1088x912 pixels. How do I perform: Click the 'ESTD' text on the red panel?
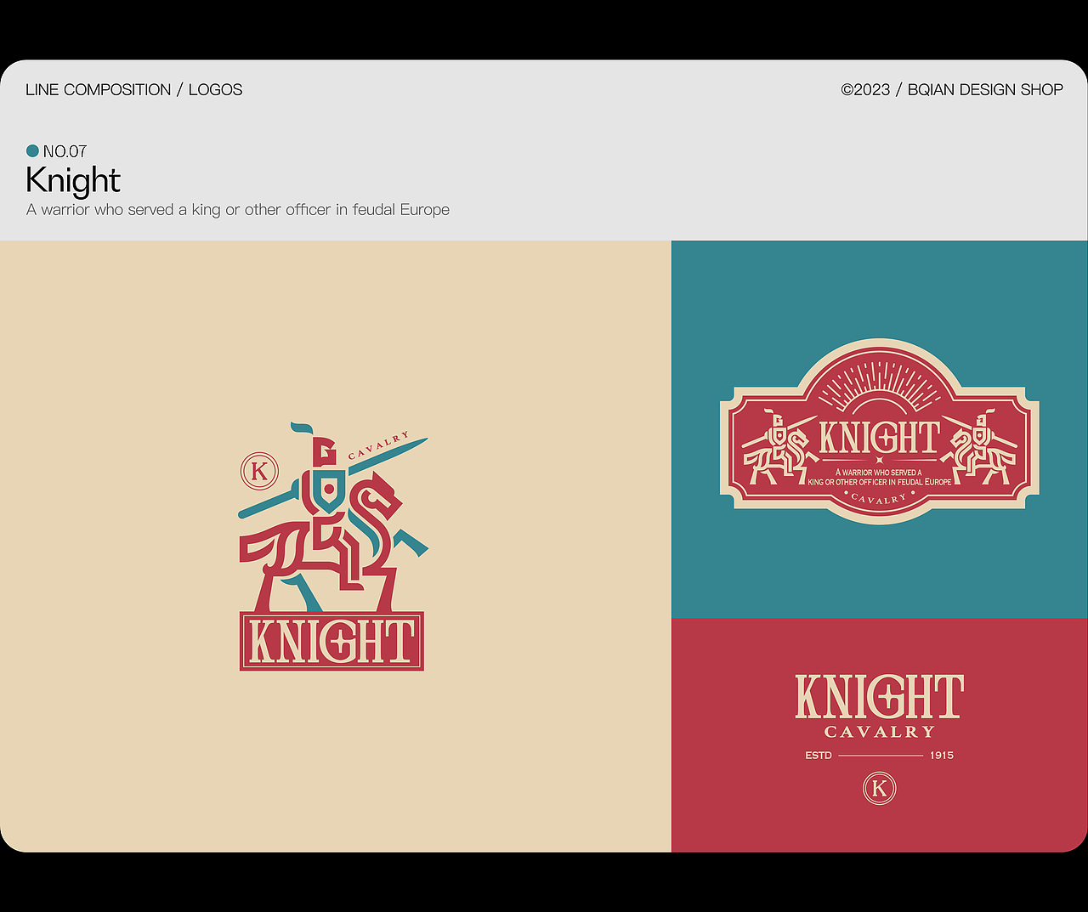[x=819, y=756]
